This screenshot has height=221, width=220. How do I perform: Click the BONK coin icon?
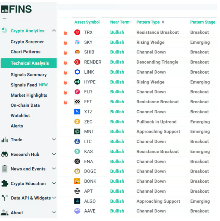(77, 181)
